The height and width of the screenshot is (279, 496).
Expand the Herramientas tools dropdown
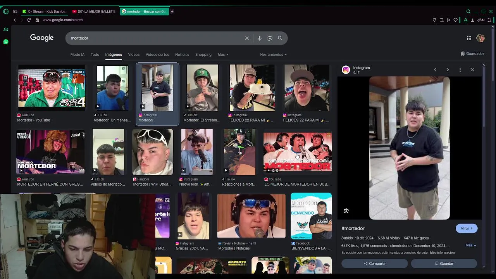(274, 55)
